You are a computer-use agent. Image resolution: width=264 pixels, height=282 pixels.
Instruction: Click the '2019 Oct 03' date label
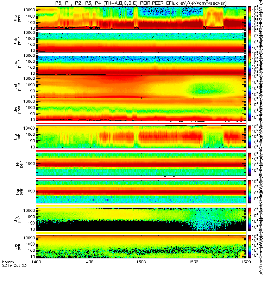14,265
